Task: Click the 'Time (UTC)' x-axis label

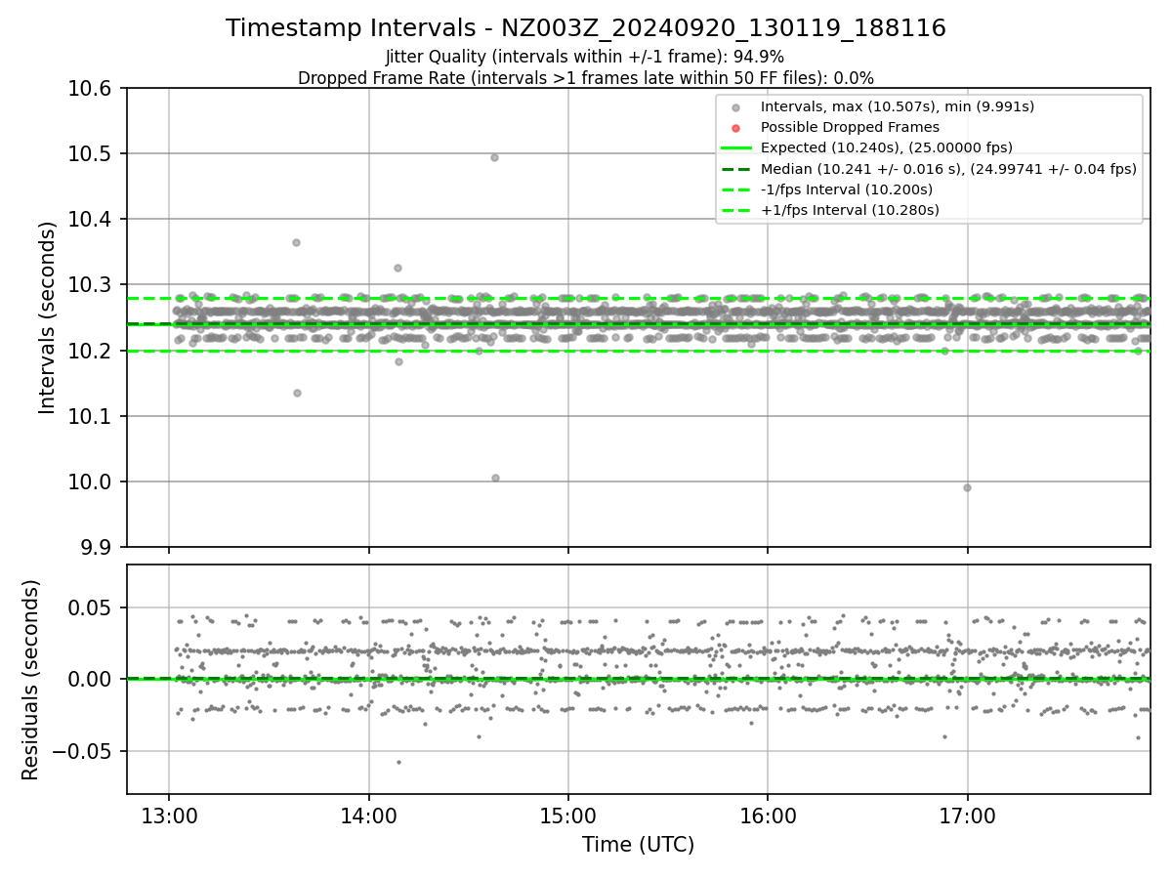Action: 638,845
